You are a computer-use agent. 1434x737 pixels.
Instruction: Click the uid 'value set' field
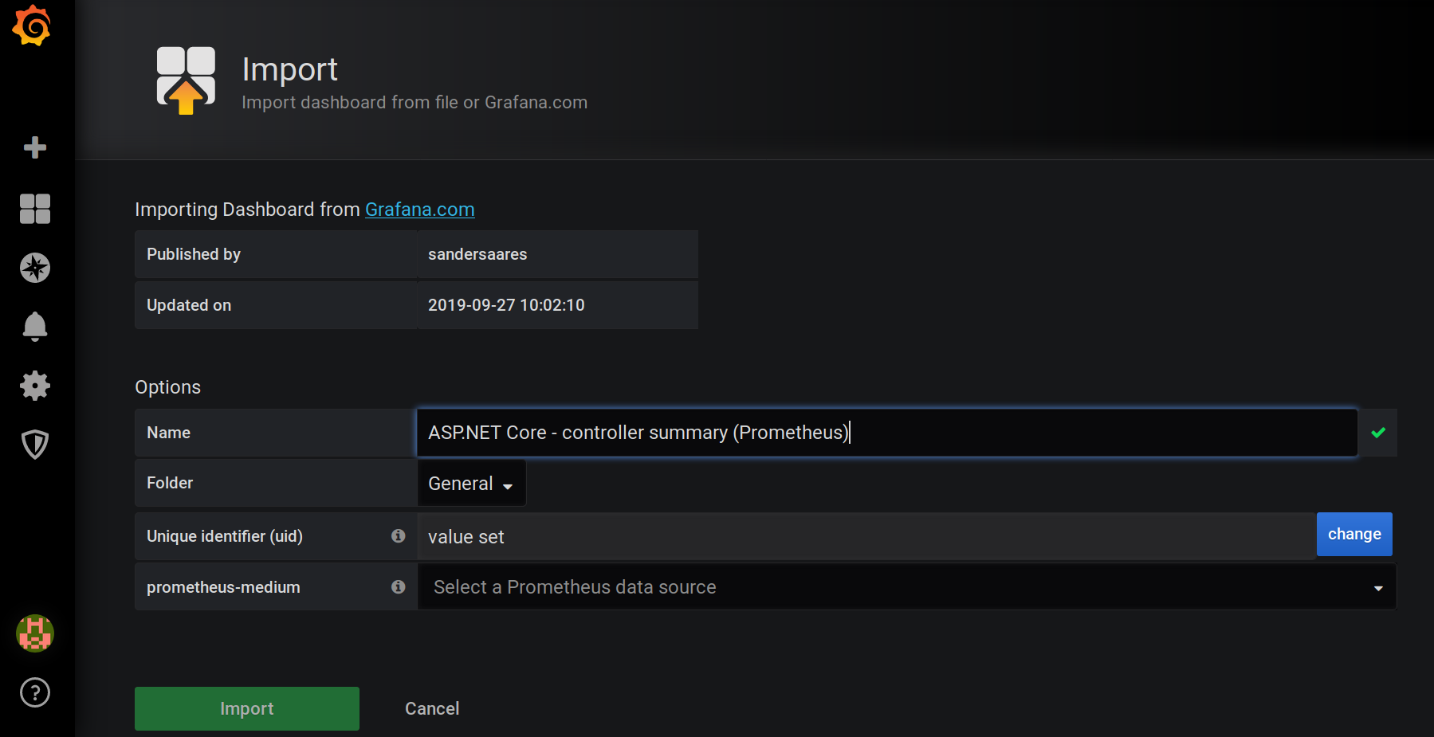tap(866, 537)
